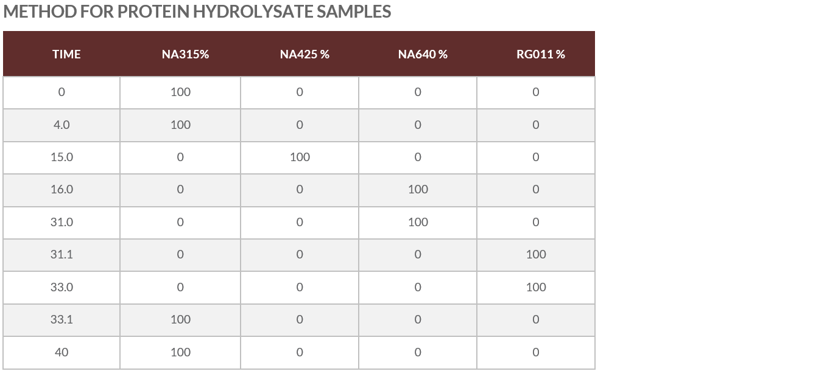838x374 pixels.
Task: Select the time cell showing 16.0
Action: [x=62, y=189]
